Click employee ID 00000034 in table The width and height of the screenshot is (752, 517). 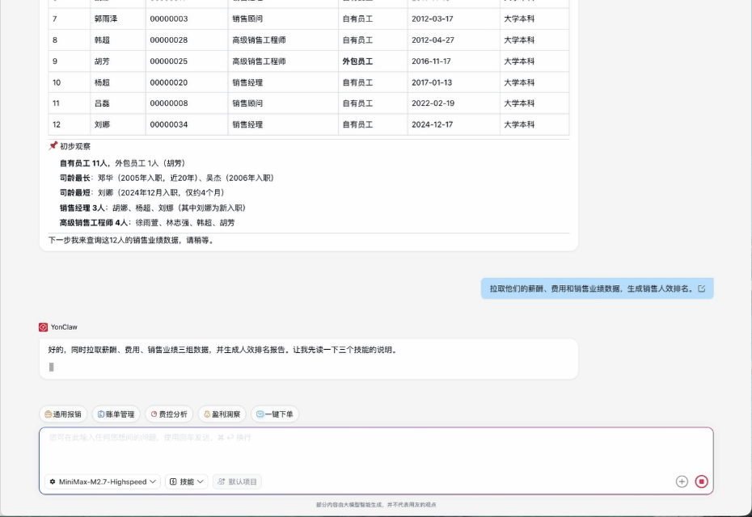pyautogui.click(x=169, y=124)
